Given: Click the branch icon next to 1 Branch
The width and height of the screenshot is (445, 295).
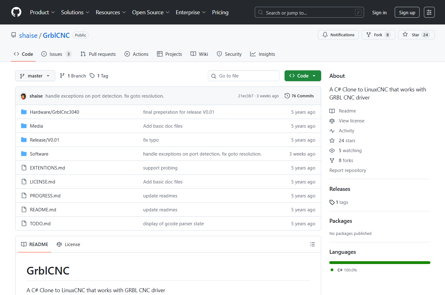Looking at the screenshot, I should pyautogui.click(x=62, y=76).
